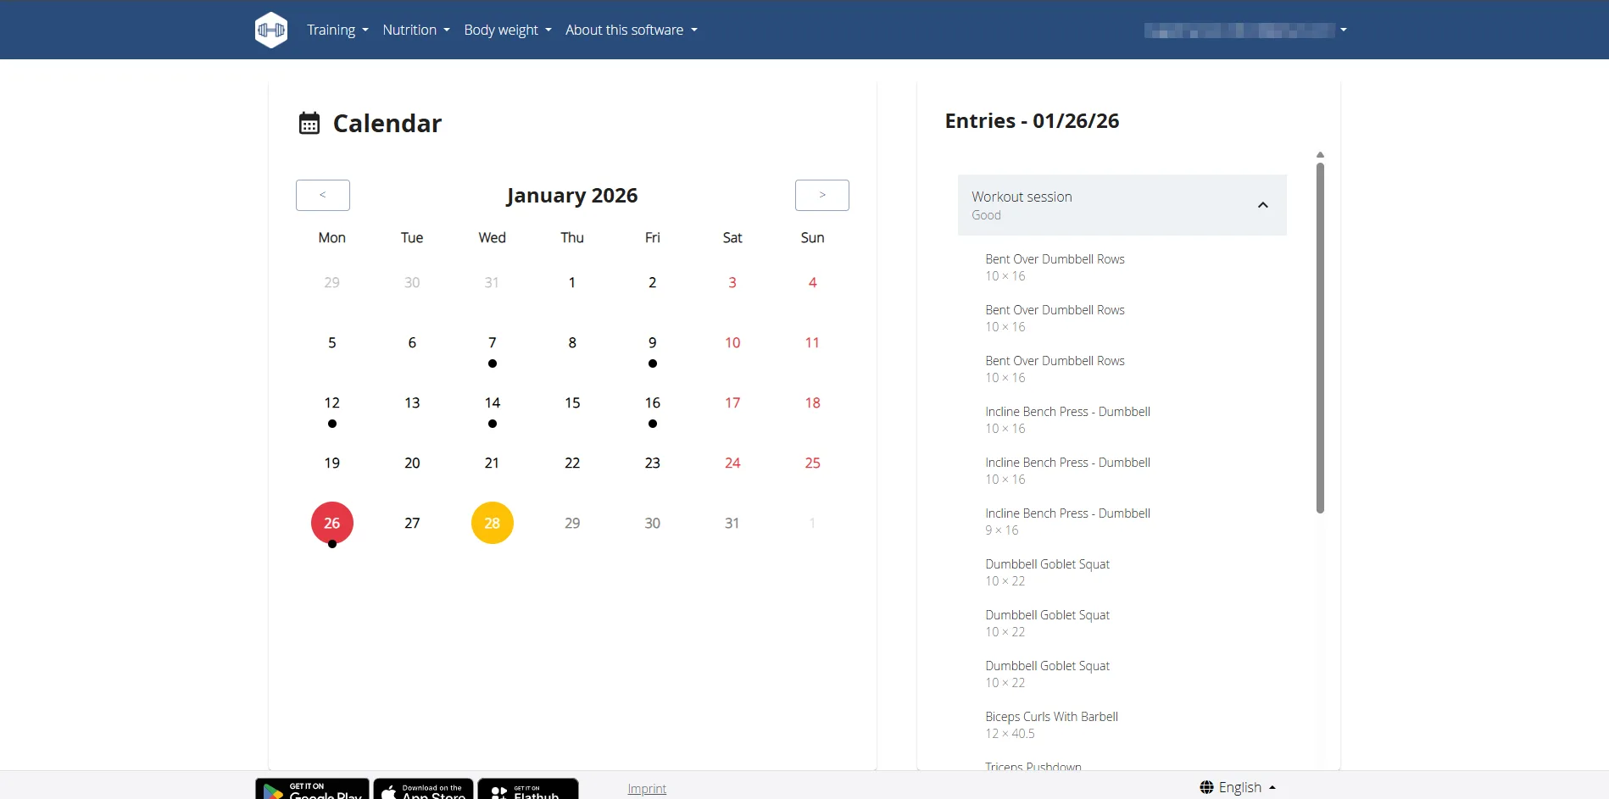Select December 29 in previous month row
The image size is (1609, 799).
(332, 282)
